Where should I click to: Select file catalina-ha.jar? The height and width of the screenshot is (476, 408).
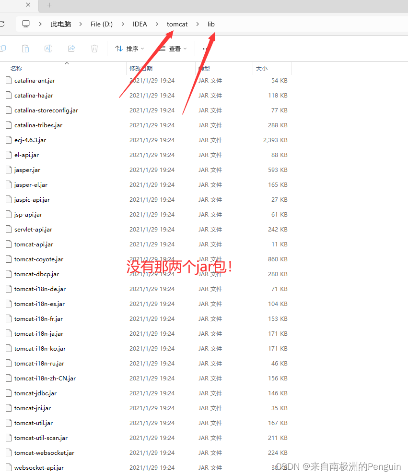click(x=34, y=95)
